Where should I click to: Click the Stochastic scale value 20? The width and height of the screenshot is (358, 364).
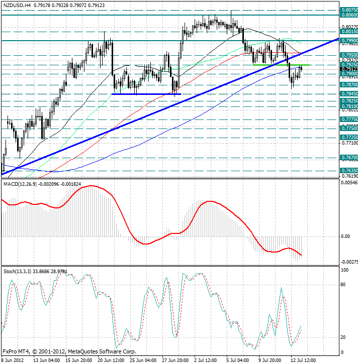pos(343,337)
